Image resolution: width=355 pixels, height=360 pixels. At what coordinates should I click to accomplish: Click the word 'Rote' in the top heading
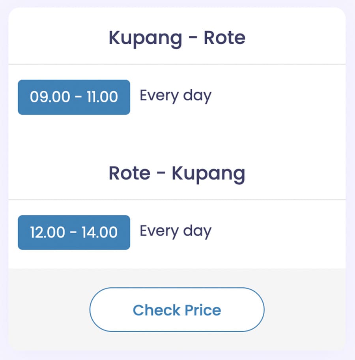pos(224,38)
